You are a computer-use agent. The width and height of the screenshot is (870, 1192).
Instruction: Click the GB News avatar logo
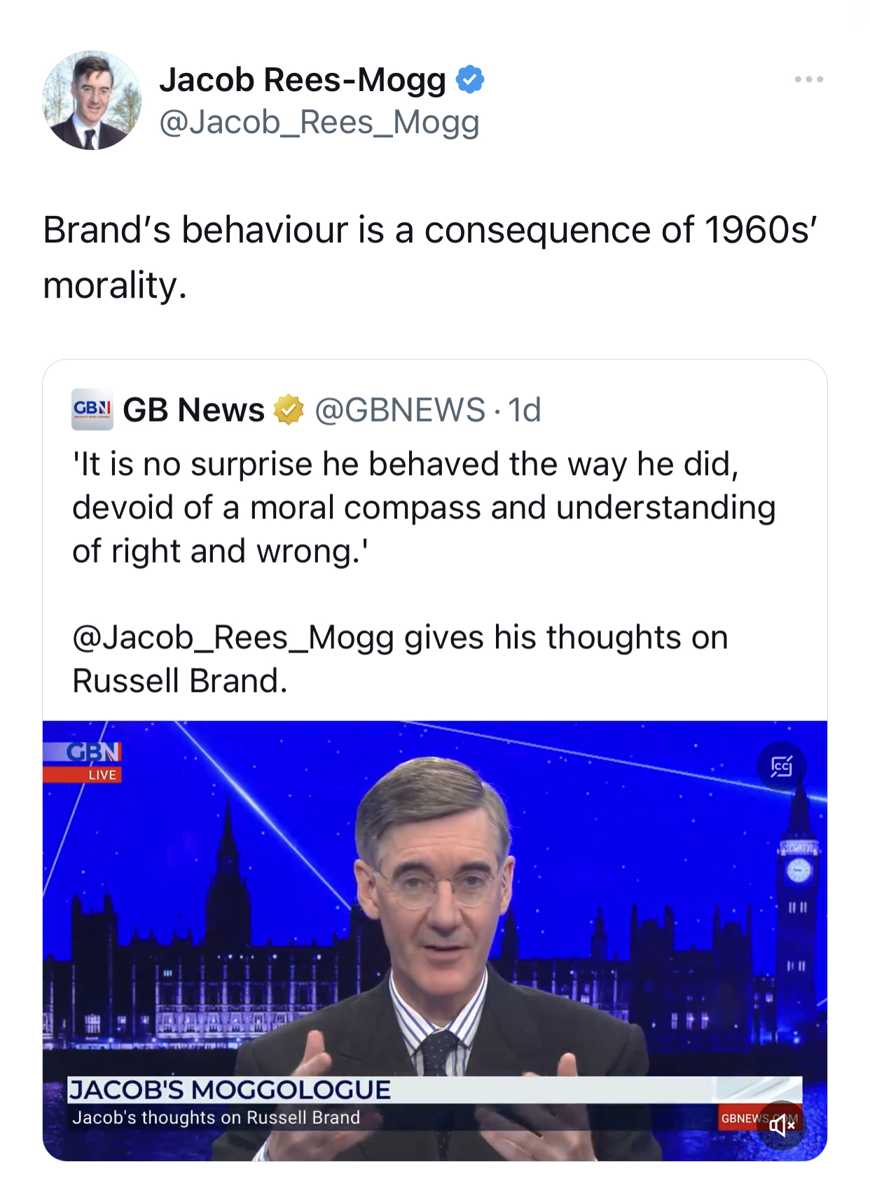tap(92, 409)
